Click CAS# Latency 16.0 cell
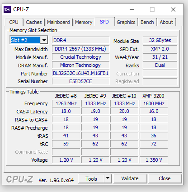188x192 pixels. click(x=154, y=111)
